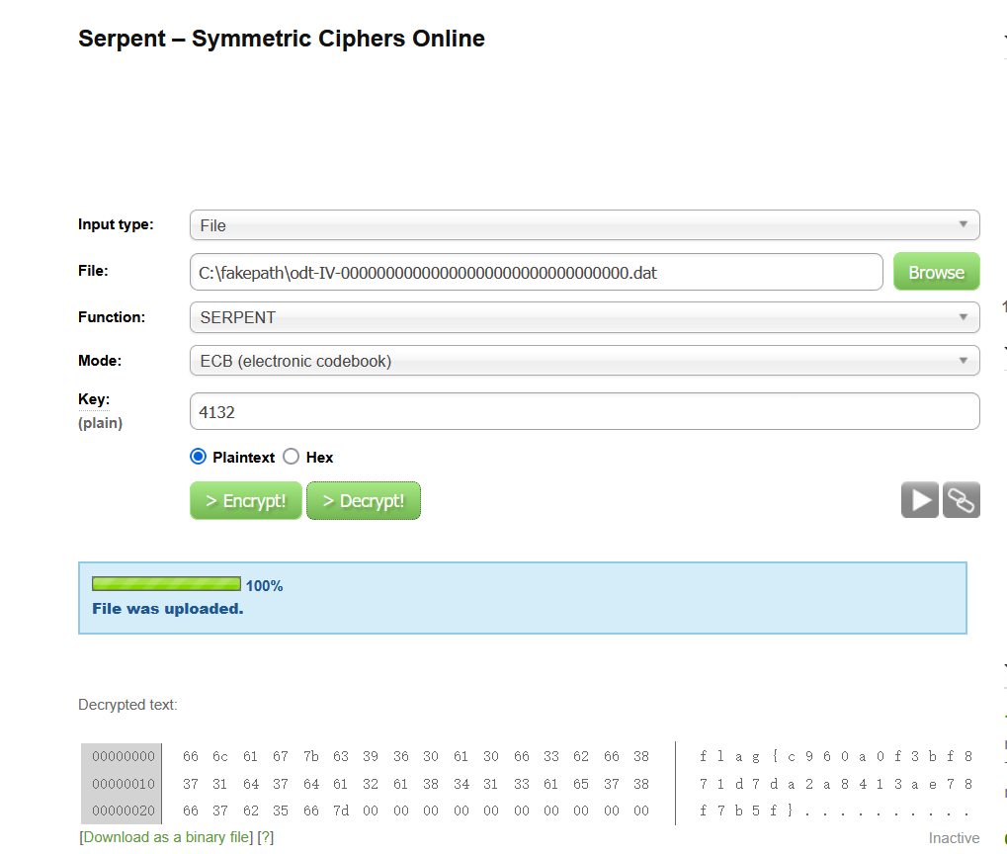Screen dimensions: 1007x854
Task: Click the Encrypt! button
Action: pos(245,501)
